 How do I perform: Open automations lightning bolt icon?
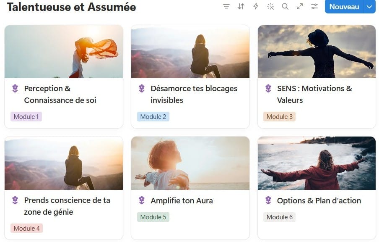tap(256, 6)
